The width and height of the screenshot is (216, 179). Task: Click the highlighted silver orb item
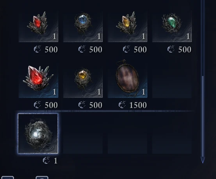pyautogui.click(x=38, y=134)
